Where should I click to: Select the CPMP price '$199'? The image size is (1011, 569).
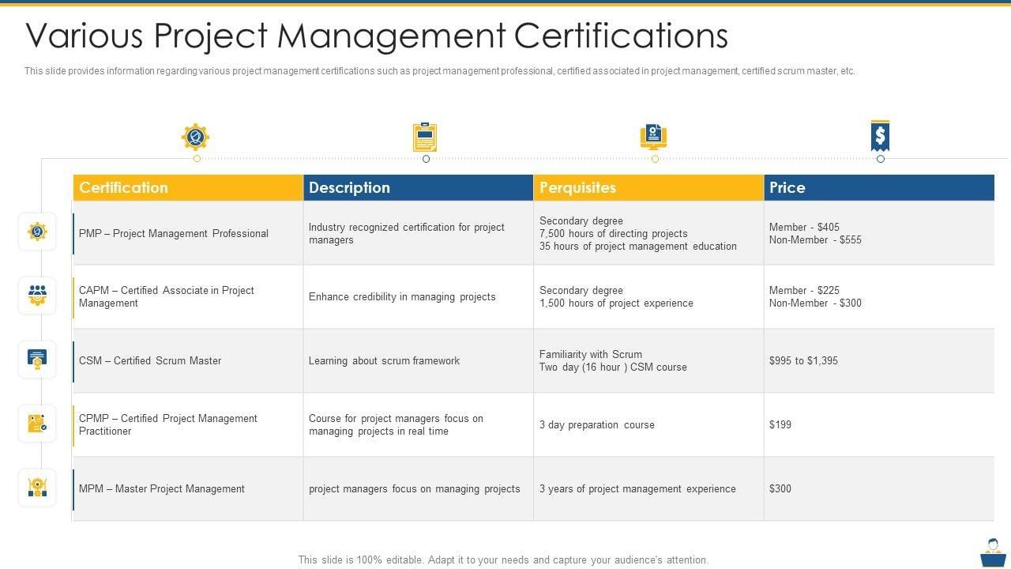tap(780, 424)
